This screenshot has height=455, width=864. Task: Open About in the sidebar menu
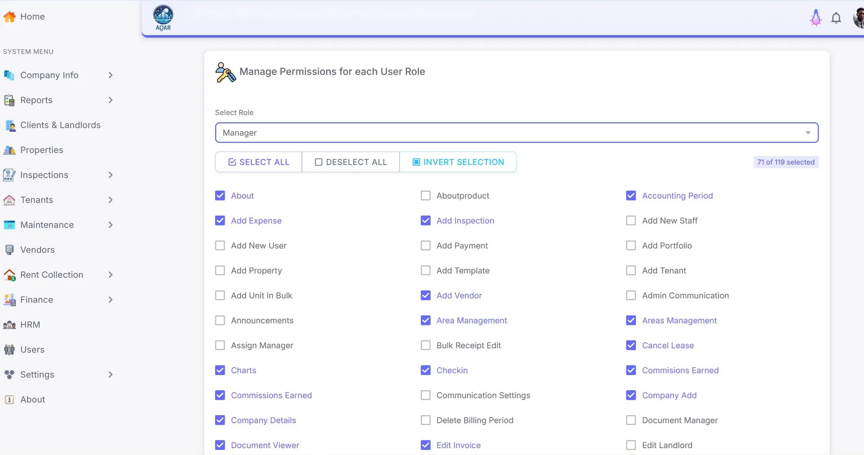pyautogui.click(x=33, y=400)
